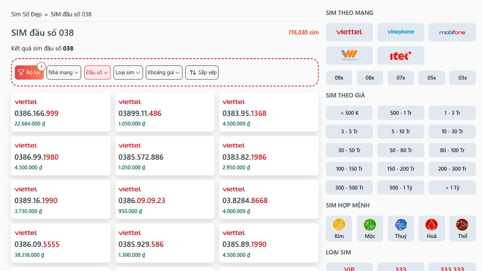Select the Mobifone network logo
The width and height of the screenshot is (482, 271).
tap(452, 32)
